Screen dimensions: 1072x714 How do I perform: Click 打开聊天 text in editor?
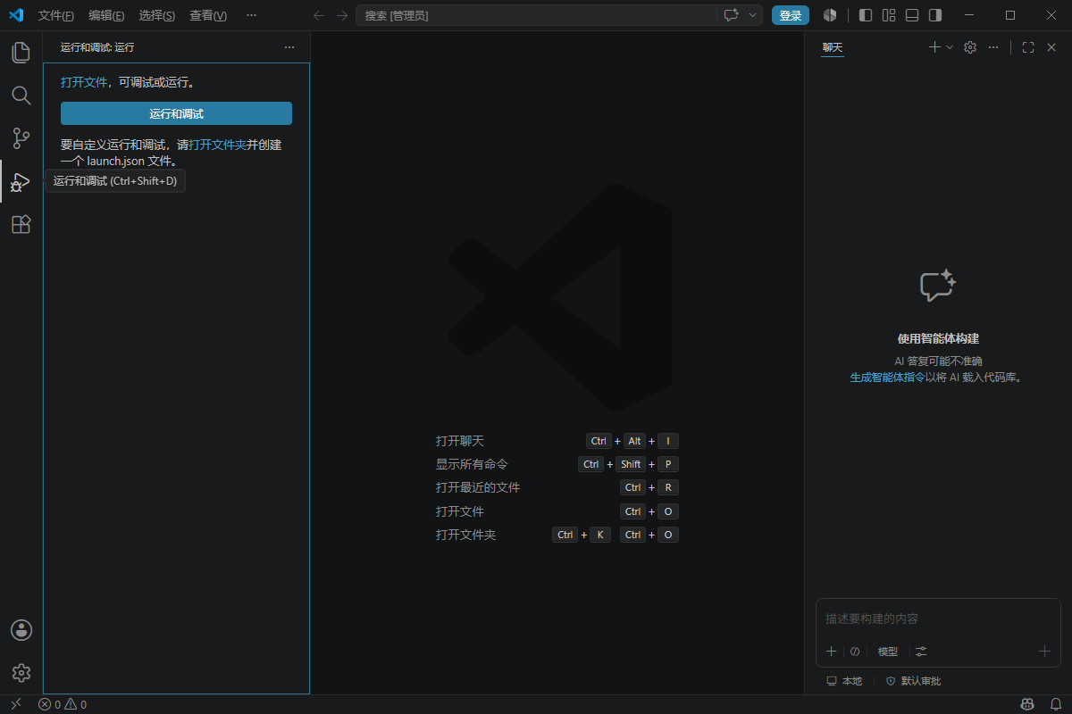460,441
